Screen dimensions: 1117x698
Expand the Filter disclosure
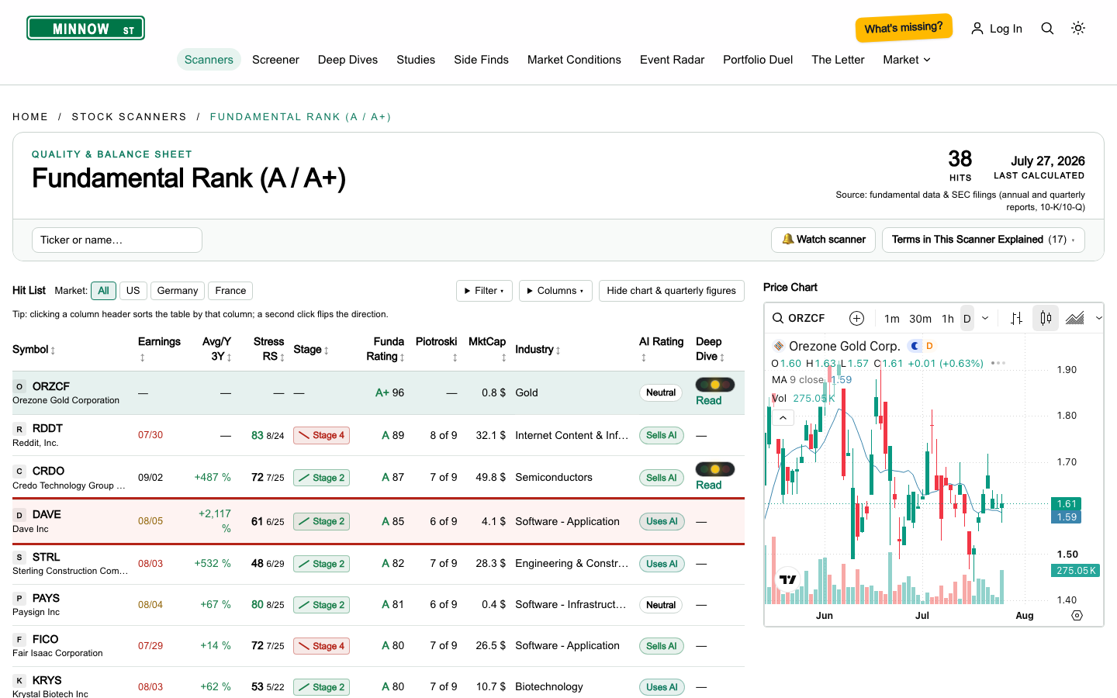tap(485, 291)
